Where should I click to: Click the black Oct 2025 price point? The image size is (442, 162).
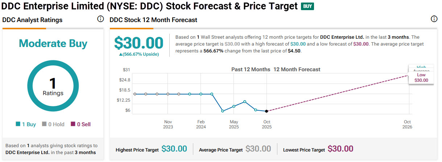[267, 111]
